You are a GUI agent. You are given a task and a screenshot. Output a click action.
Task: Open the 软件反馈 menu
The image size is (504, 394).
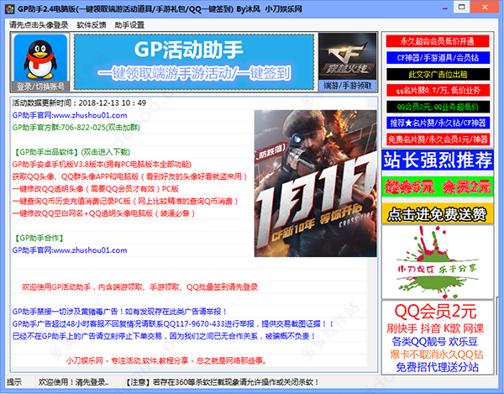92,24
